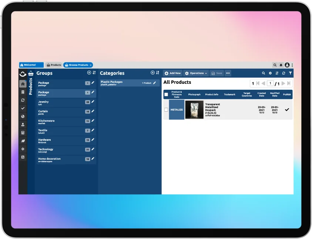Switch to the Products tab

coord(54,65)
